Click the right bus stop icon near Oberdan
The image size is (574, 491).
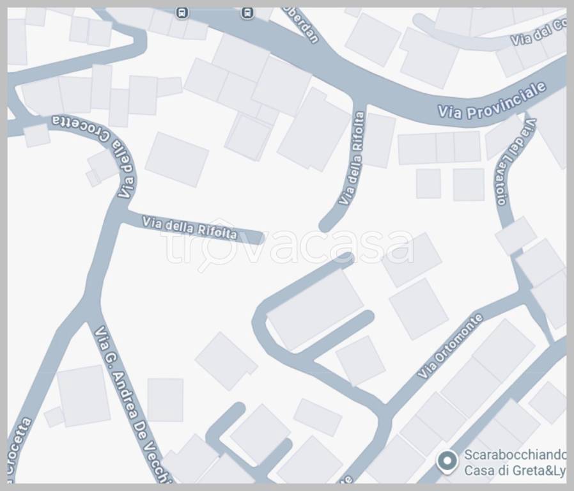tap(248, 12)
